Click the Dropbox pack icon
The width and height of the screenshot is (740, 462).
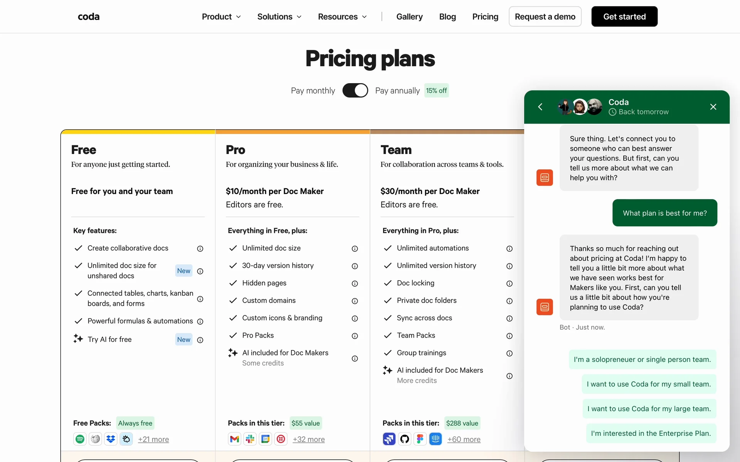coord(111,439)
